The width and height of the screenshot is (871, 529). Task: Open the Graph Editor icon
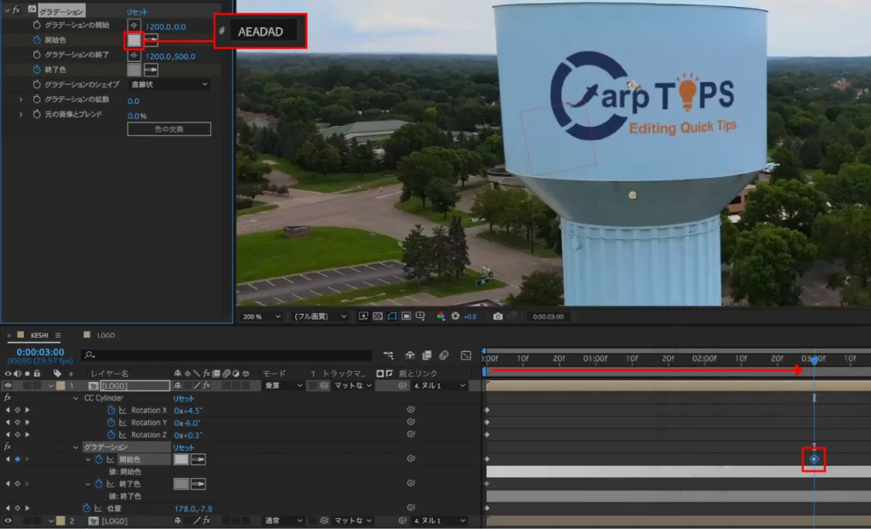pyautogui.click(x=466, y=355)
